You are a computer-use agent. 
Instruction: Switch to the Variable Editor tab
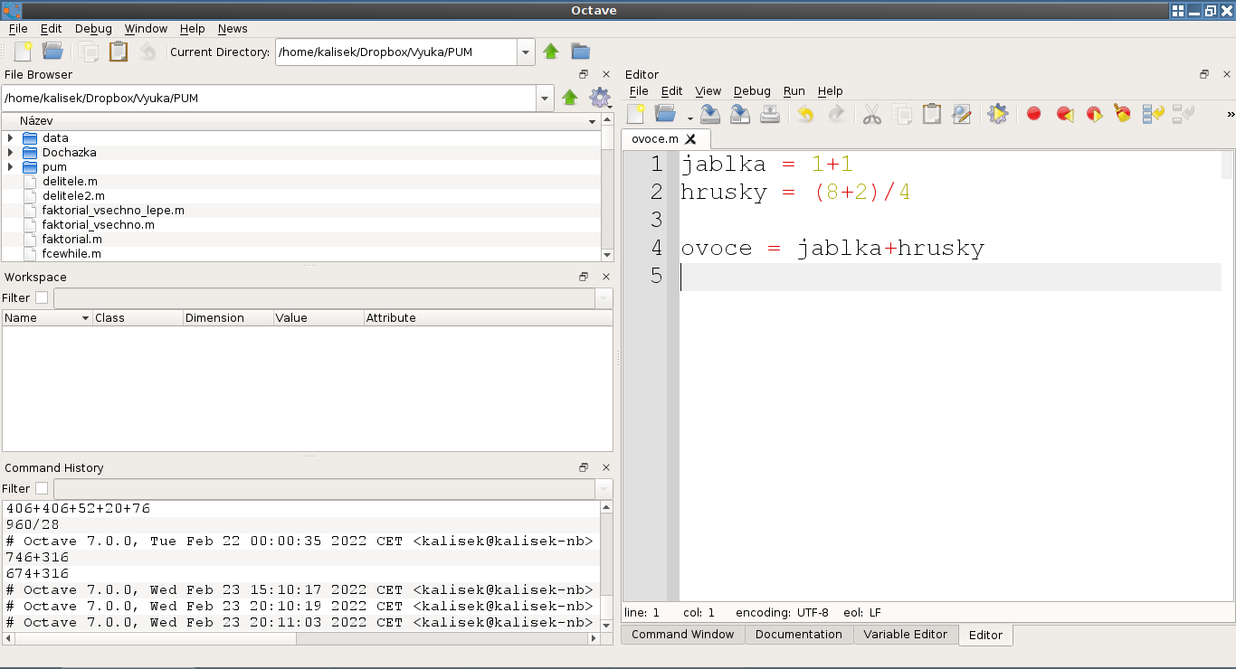[x=905, y=635]
